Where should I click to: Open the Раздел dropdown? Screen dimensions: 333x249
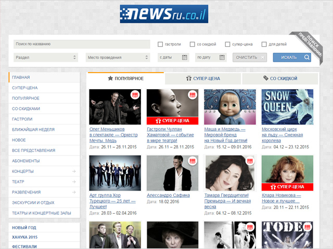(46, 58)
